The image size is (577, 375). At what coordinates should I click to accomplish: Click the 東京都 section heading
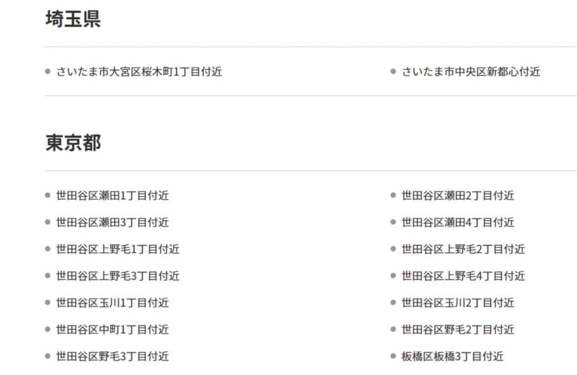pyautogui.click(x=73, y=143)
